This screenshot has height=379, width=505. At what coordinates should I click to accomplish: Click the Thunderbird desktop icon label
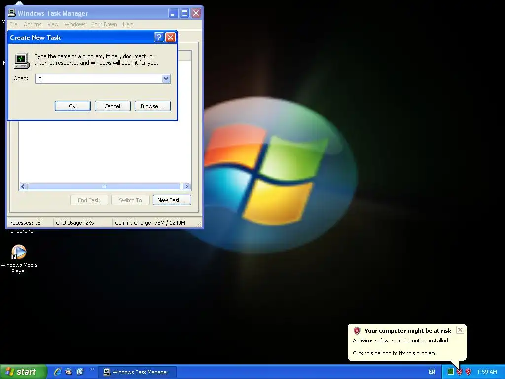(19, 231)
